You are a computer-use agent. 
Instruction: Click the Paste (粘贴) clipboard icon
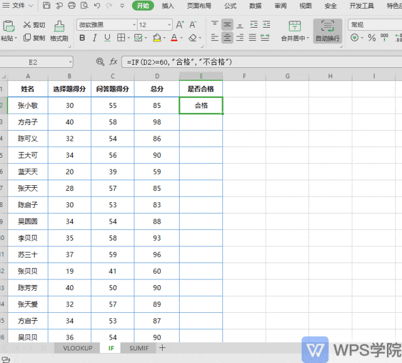8,26
